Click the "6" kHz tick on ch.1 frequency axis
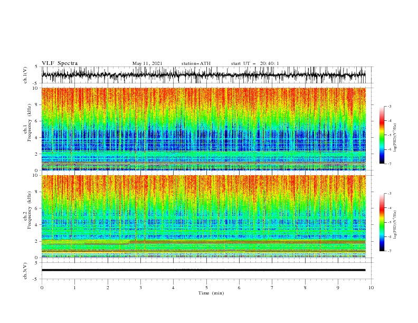The width and height of the screenshot is (418, 323). click(x=37, y=121)
